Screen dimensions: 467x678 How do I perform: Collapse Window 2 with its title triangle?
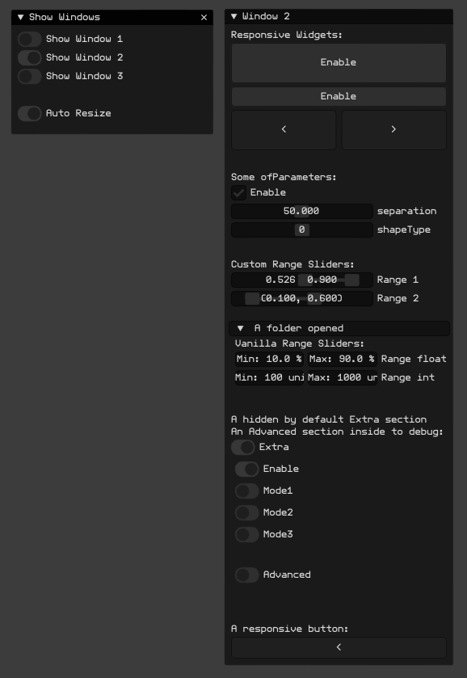click(x=234, y=16)
